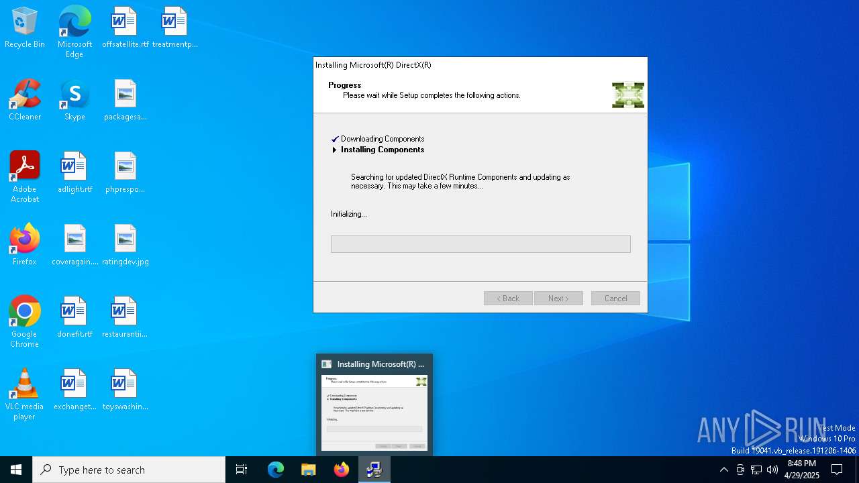This screenshot has width=859, height=483.
Task: Click the meet now tray icon
Action: [740, 470]
